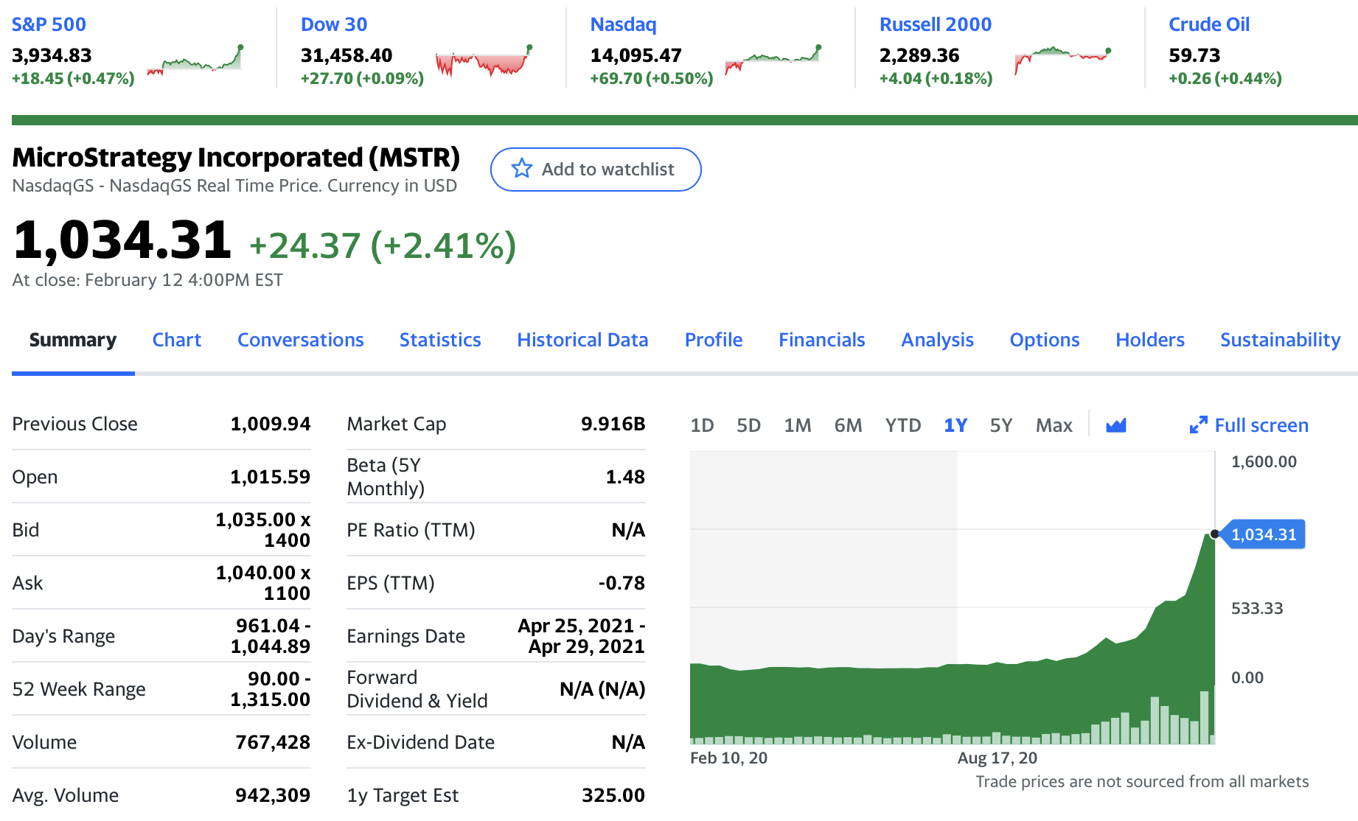This screenshot has height=821, width=1358.
Task: Set chart range to Max
Action: pyautogui.click(x=1054, y=425)
